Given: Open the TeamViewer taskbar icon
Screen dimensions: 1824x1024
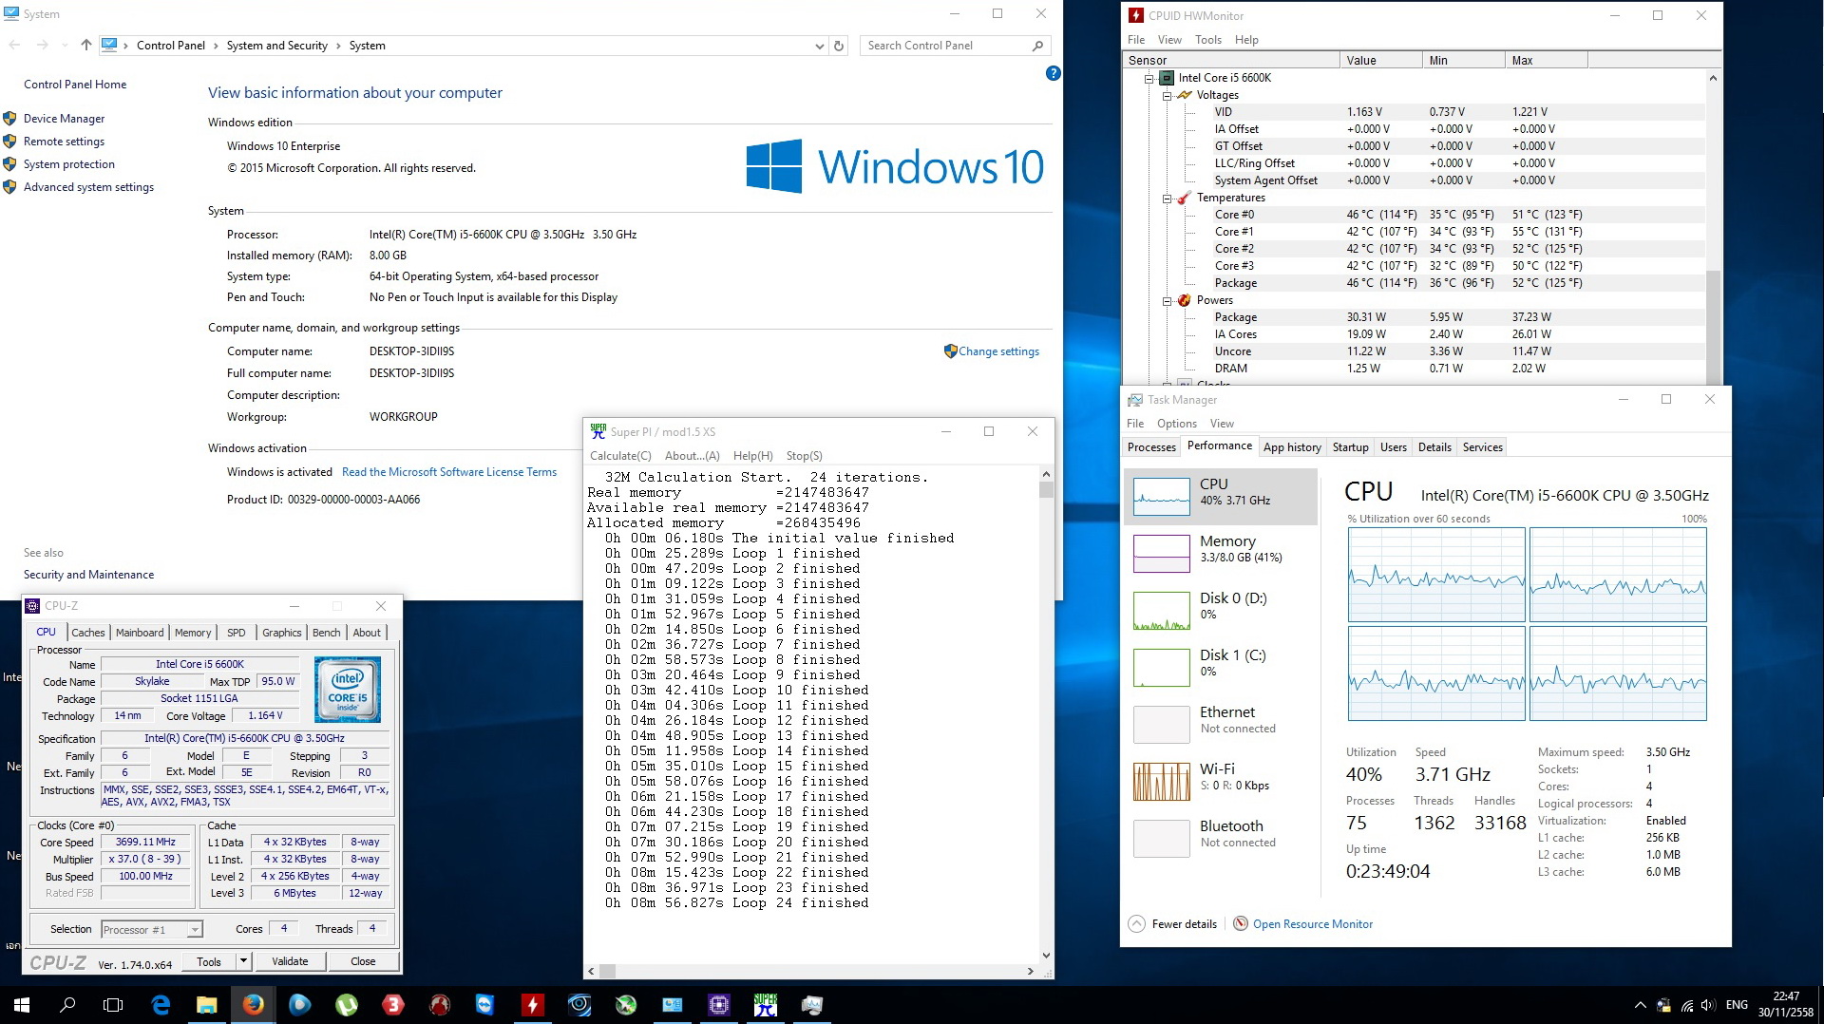Looking at the screenshot, I should click(485, 1005).
